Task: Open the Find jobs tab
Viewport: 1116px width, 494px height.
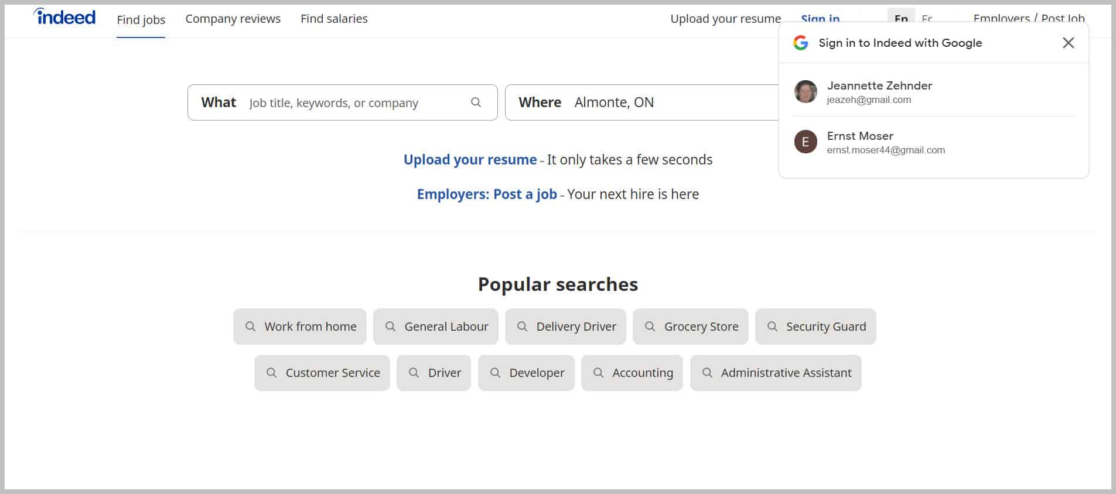Action: 141,19
